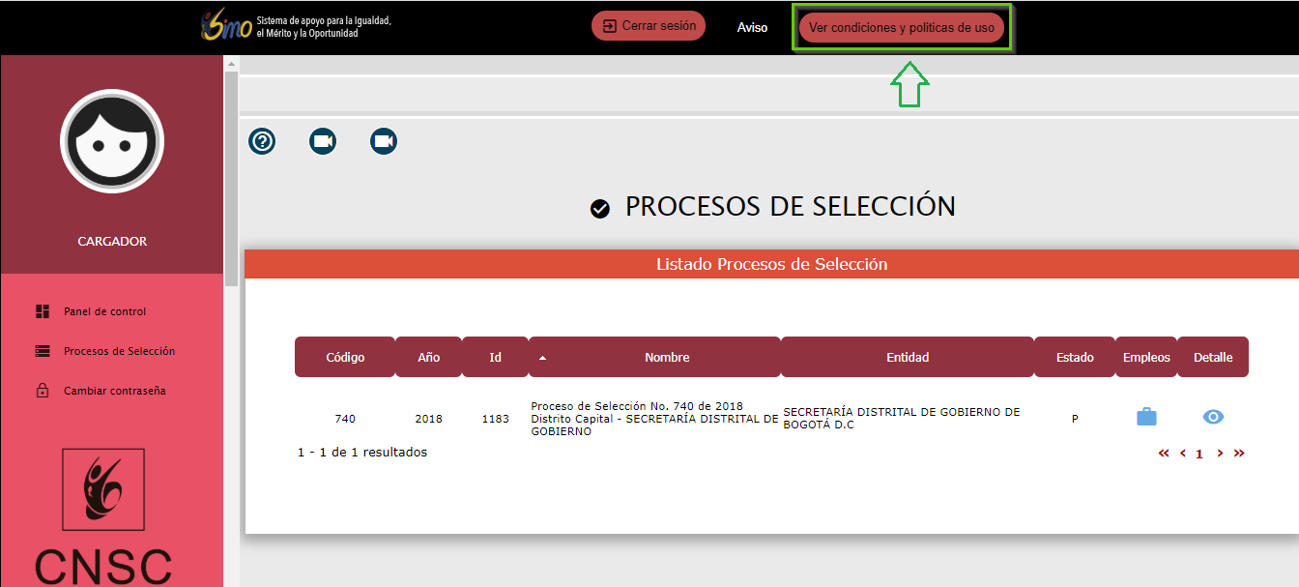Click the briefcase Empleos icon for process 740
The height and width of the screenshot is (587, 1299).
click(x=1145, y=417)
